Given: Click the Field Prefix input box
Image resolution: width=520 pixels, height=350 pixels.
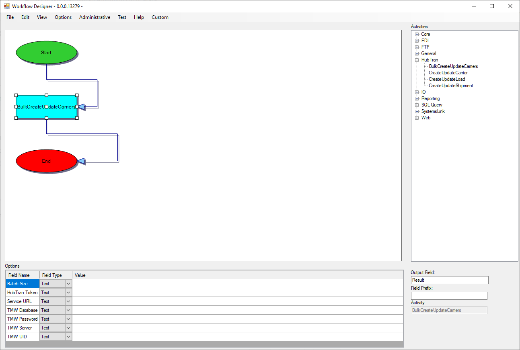Looking at the screenshot, I should tap(449, 296).
